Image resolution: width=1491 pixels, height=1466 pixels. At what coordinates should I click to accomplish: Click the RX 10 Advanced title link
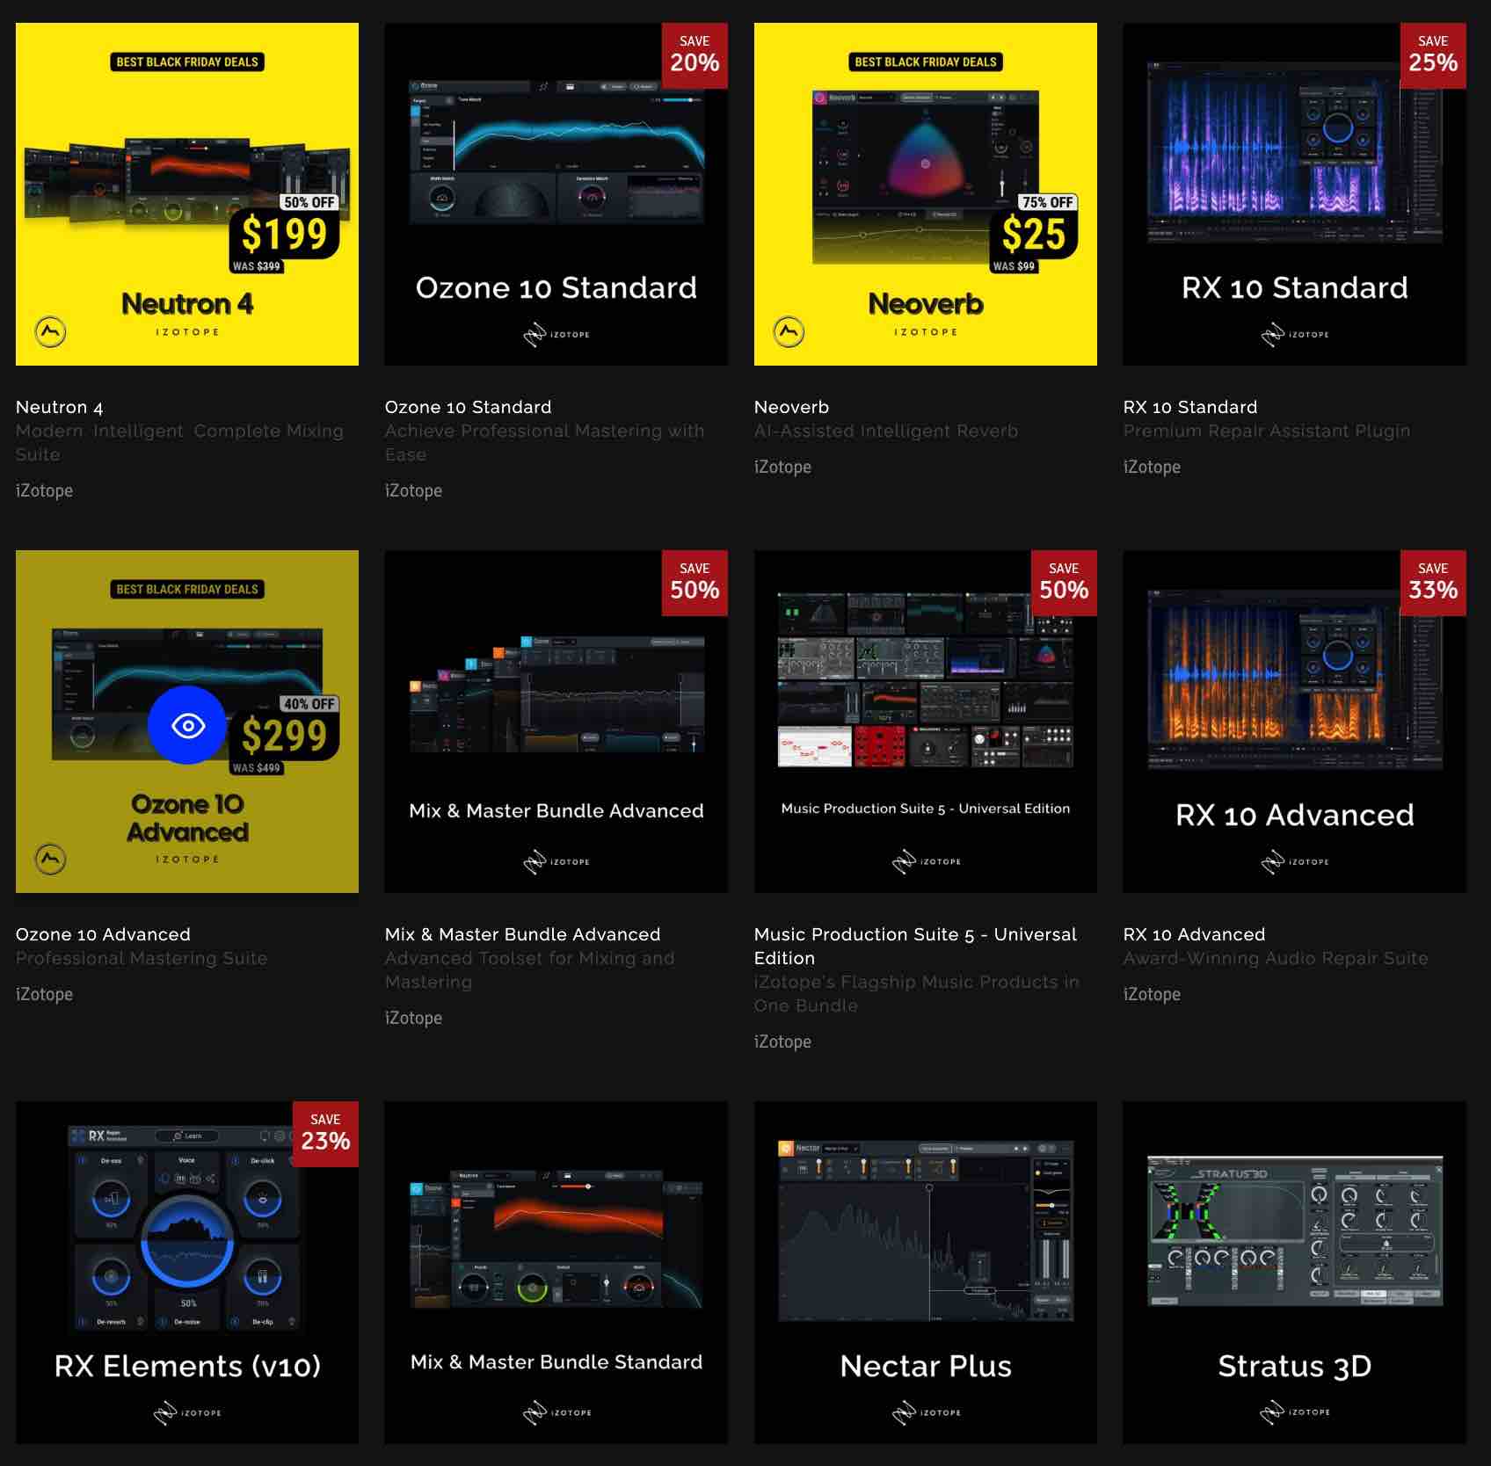tap(1194, 934)
